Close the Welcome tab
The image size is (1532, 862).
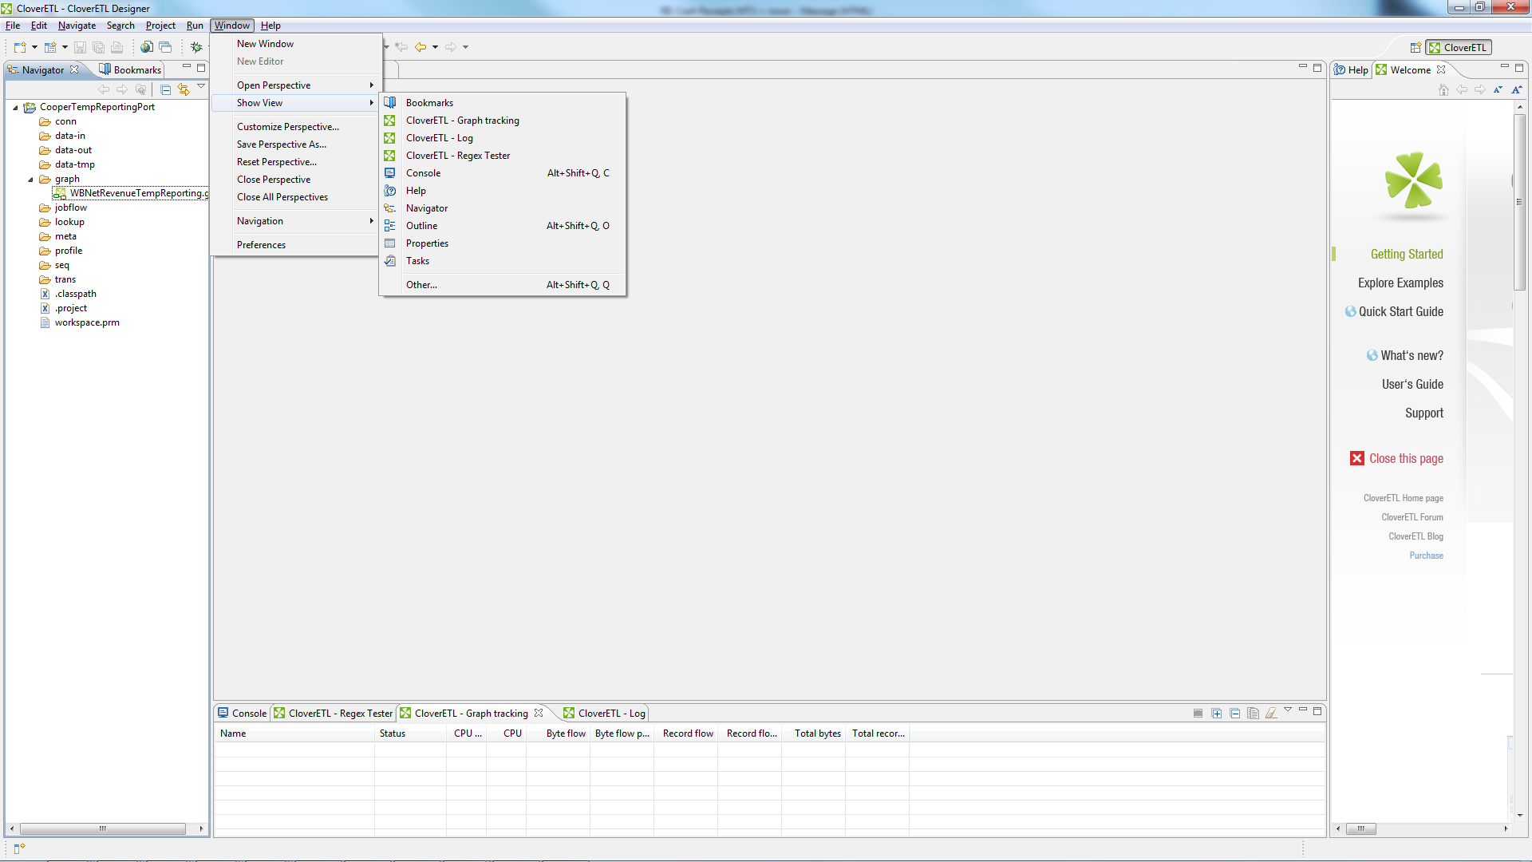click(x=1441, y=69)
